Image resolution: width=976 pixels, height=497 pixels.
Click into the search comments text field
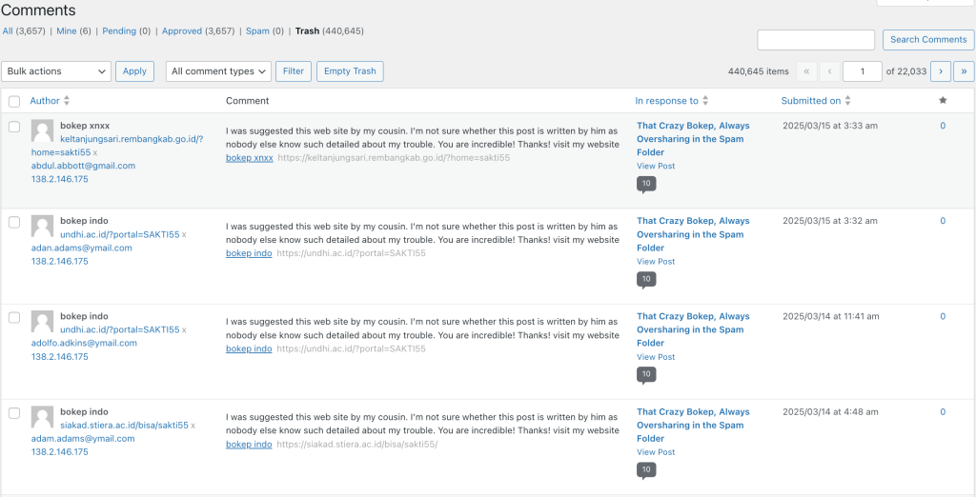(x=816, y=40)
